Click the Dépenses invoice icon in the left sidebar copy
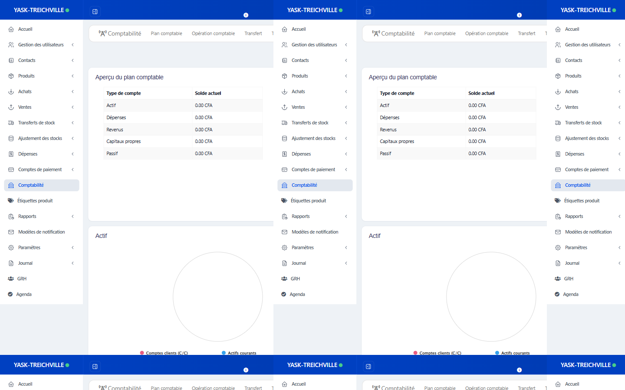Screen dimensions: 625x390 (x=11, y=154)
